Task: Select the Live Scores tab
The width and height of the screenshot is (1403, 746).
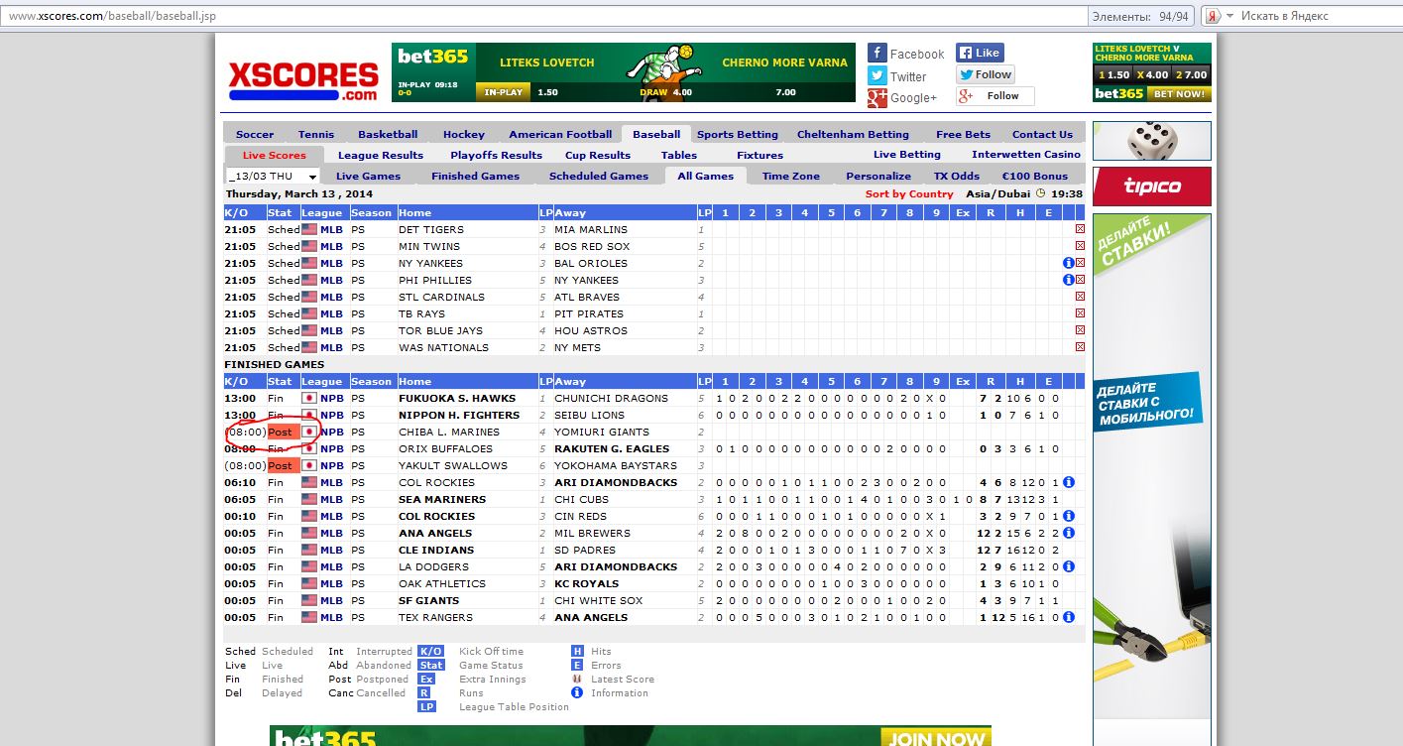Action: pyautogui.click(x=275, y=155)
